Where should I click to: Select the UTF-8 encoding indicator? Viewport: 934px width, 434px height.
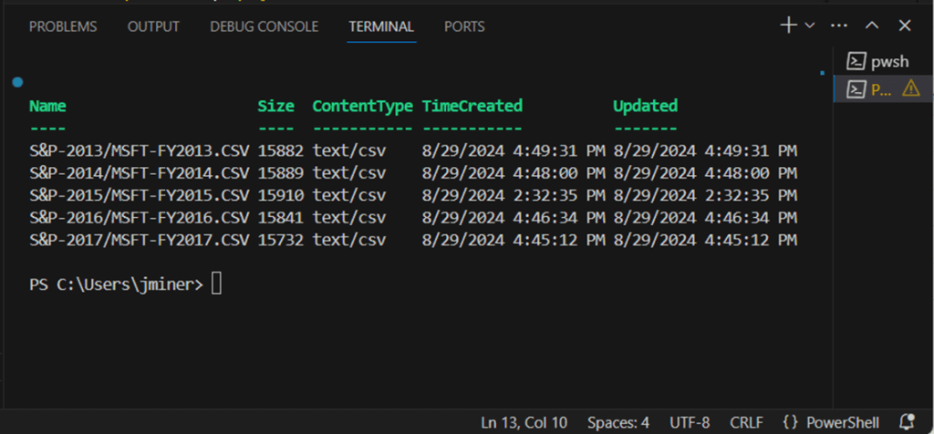point(687,422)
